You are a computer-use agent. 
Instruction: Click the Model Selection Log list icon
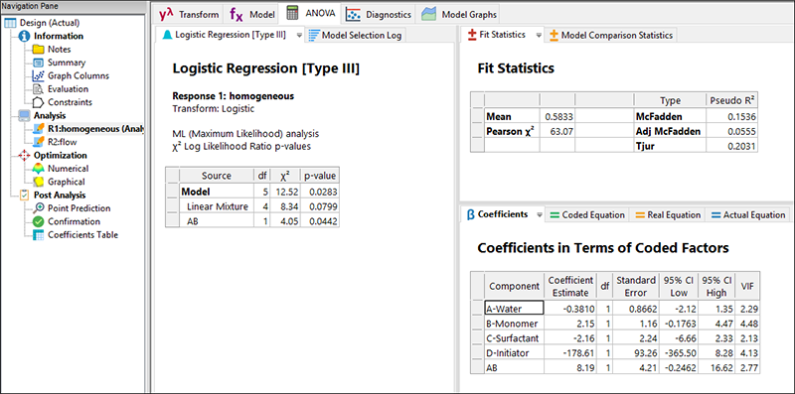pos(314,35)
